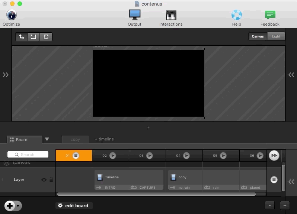Add a new timeline tab
Image resolution: width=297 pixels, height=214 pixels.
point(104,139)
